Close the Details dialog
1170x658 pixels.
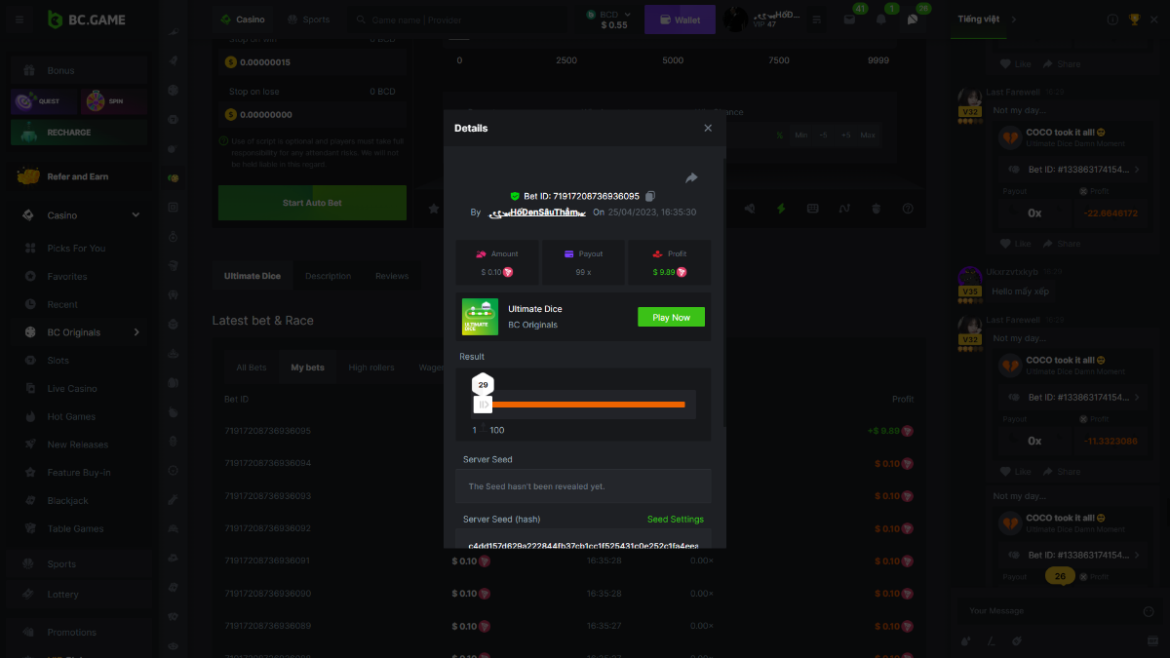click(x=708, y=128)
